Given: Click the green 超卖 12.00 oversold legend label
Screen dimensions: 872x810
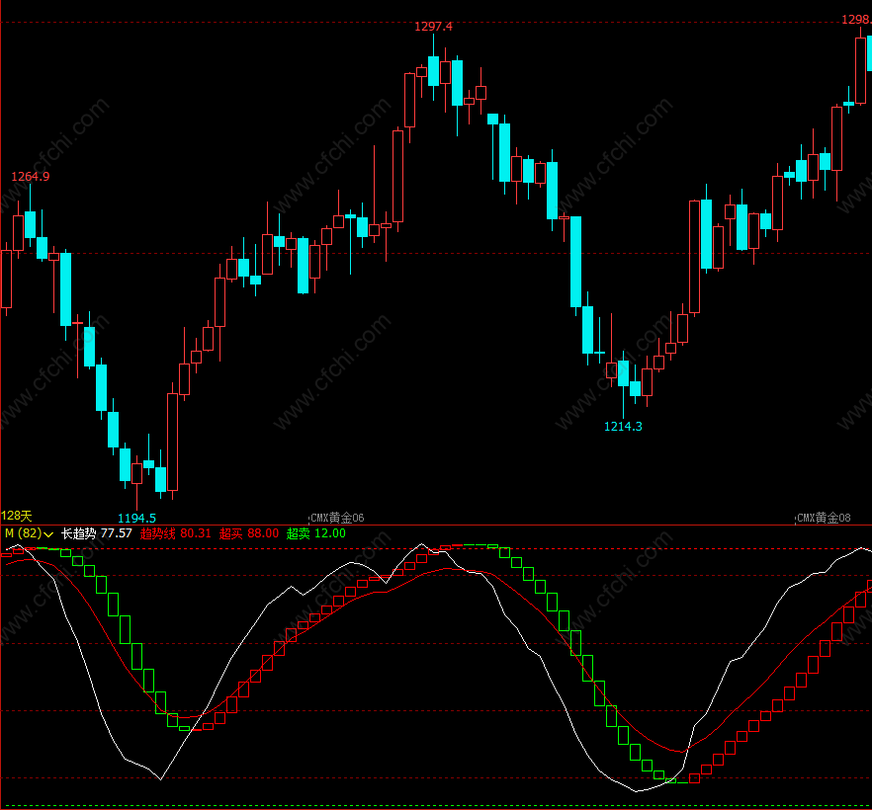Looking at the screenshot, I should coord(316,533).
